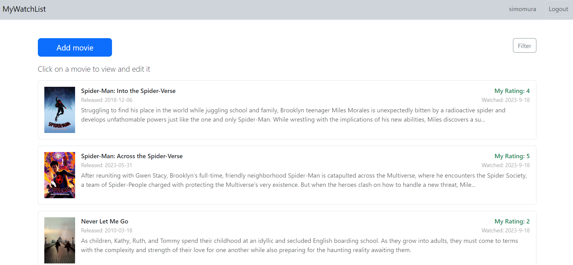Click the Into the Spider-Verse poster thumbnail
Viewport: 573px width, 265px height.
tap(60, 110)
